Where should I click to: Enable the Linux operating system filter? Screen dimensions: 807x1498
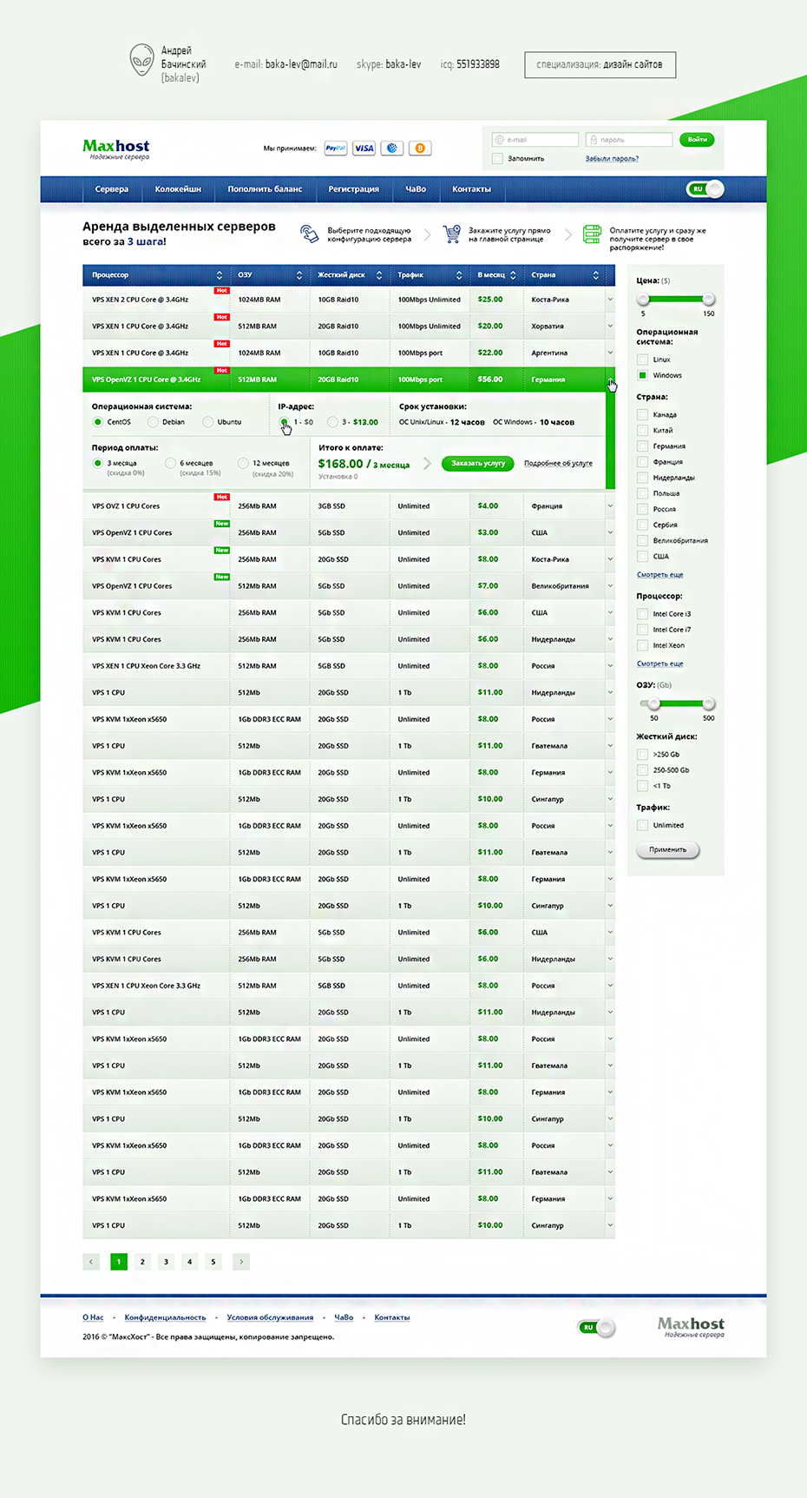click(x=642, y=360)
